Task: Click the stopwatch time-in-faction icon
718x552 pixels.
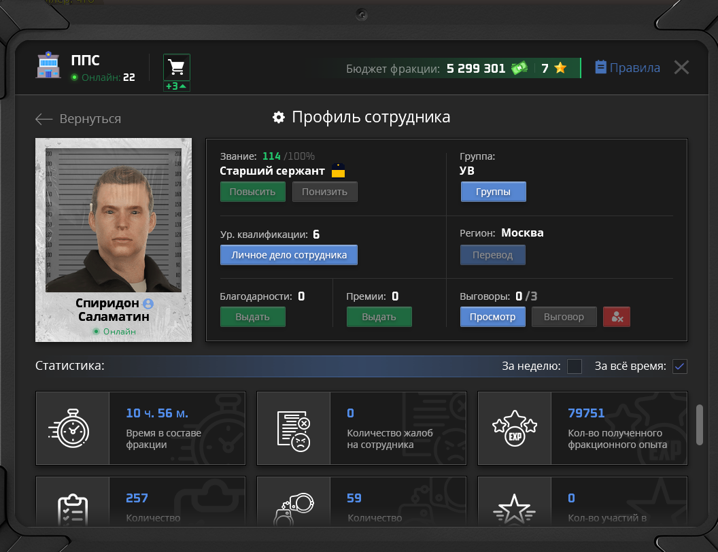Action: click(69, 428)
